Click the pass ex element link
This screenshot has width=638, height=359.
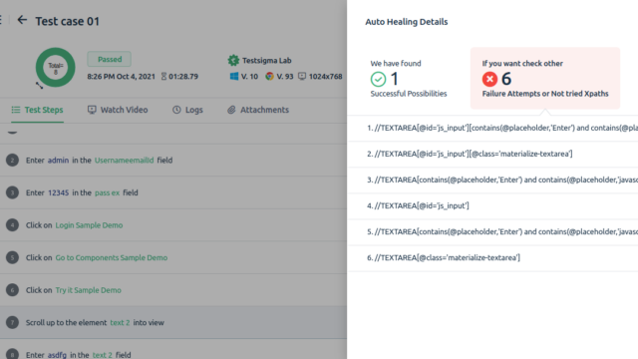(x=107, y=192)
